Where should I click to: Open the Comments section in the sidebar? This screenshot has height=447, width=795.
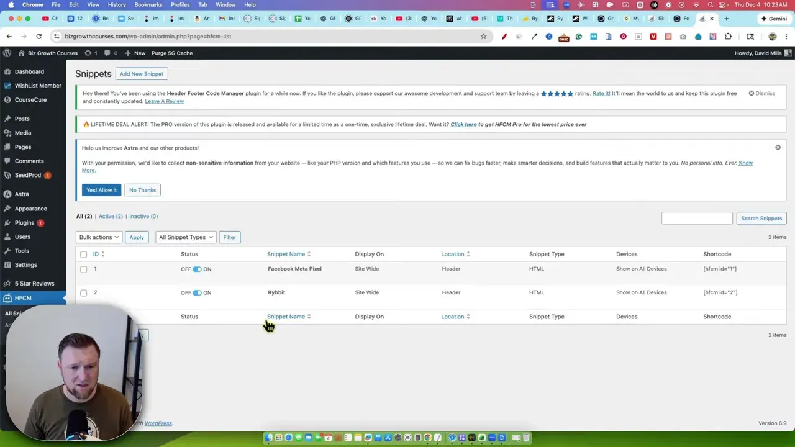[x=29, y=161]
